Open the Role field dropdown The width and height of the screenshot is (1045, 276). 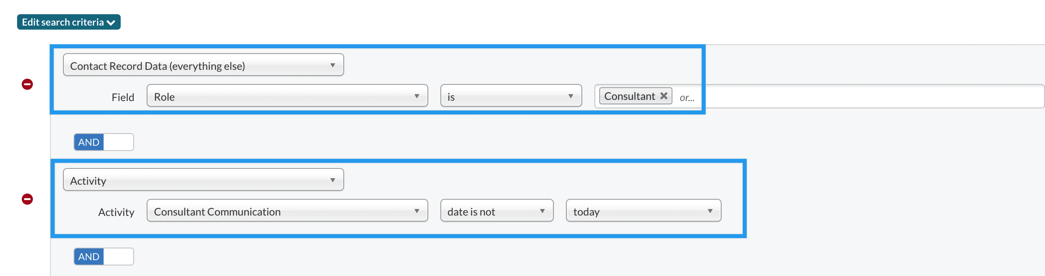tap(287, 96)
